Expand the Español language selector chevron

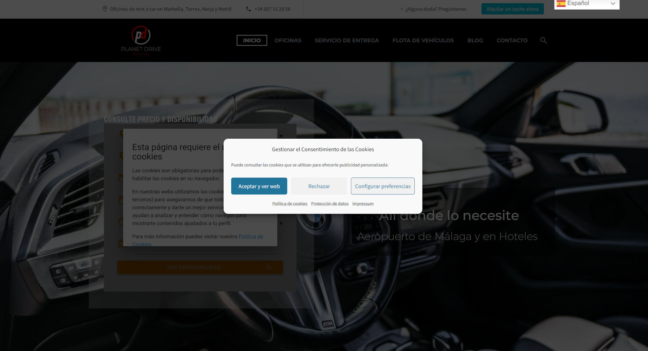[613, 4]
